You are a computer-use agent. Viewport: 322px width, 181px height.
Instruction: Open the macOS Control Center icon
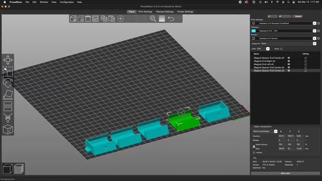pyautogui.click(x=294, y=2)
